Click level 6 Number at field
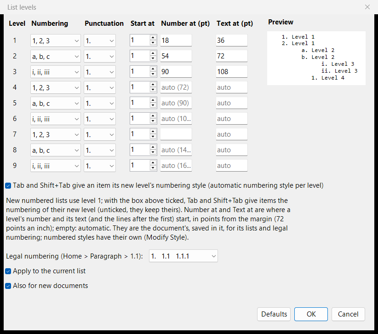The width and height of the screenshot is (378, 334). [x=176, y=119]
